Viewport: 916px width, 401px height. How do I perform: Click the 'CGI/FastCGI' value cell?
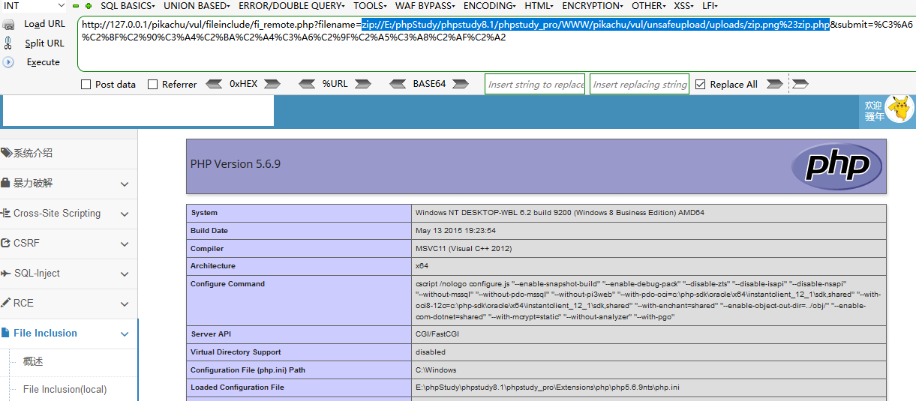point(437,334)
